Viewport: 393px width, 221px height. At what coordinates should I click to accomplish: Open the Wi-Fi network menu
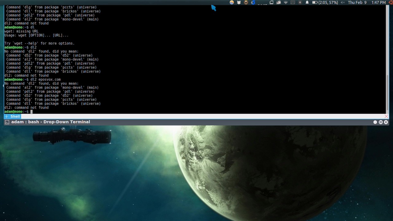[x=286, y=2]
